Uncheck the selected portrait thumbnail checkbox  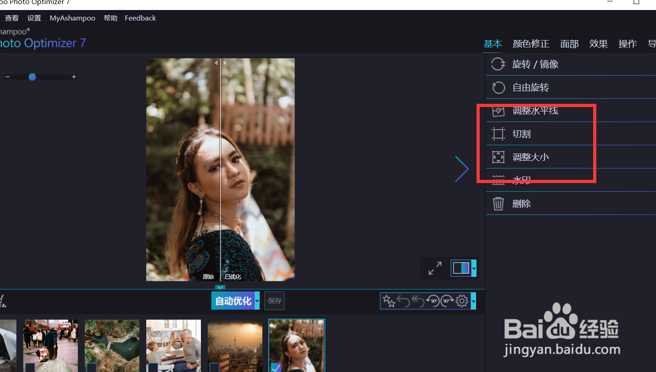pos(276,367)
